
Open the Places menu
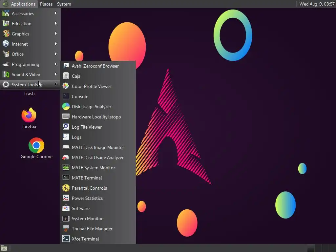click(46, 4)
